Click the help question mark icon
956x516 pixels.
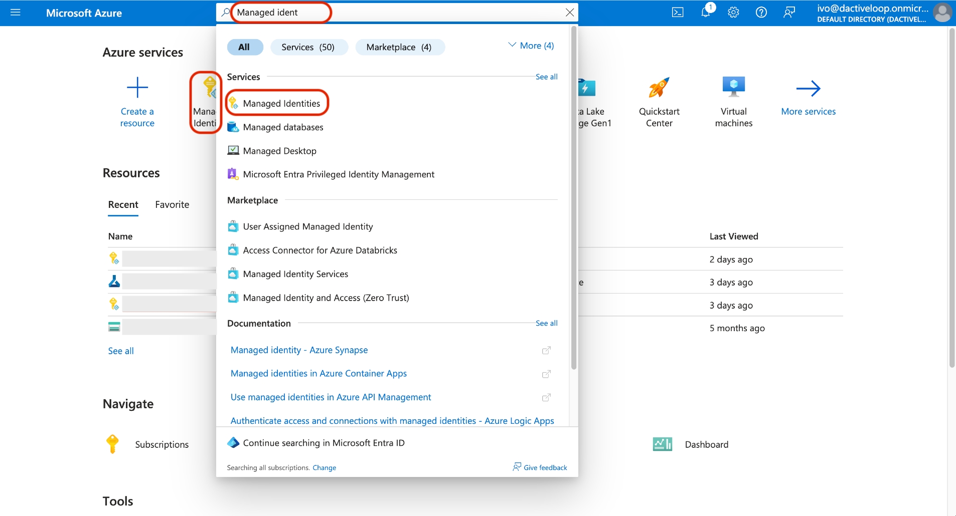761,13
